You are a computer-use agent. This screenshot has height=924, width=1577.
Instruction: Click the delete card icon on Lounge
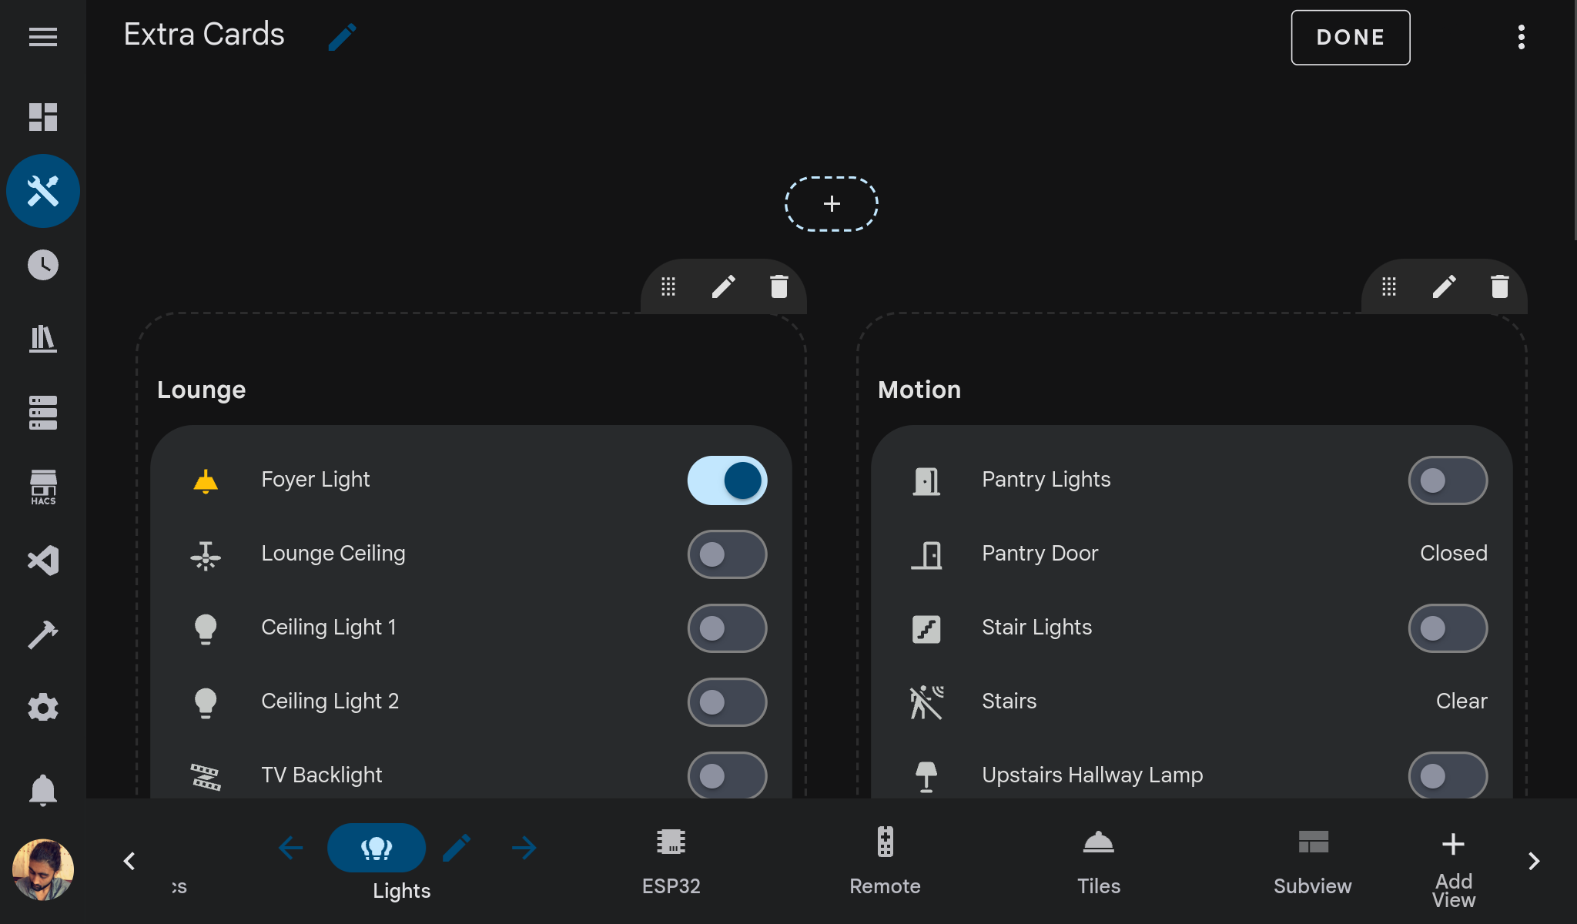point(778,287)
